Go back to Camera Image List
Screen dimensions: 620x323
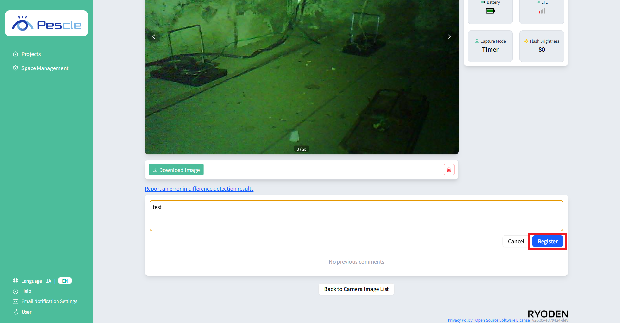pyautogui.click(x=356, y=289)
